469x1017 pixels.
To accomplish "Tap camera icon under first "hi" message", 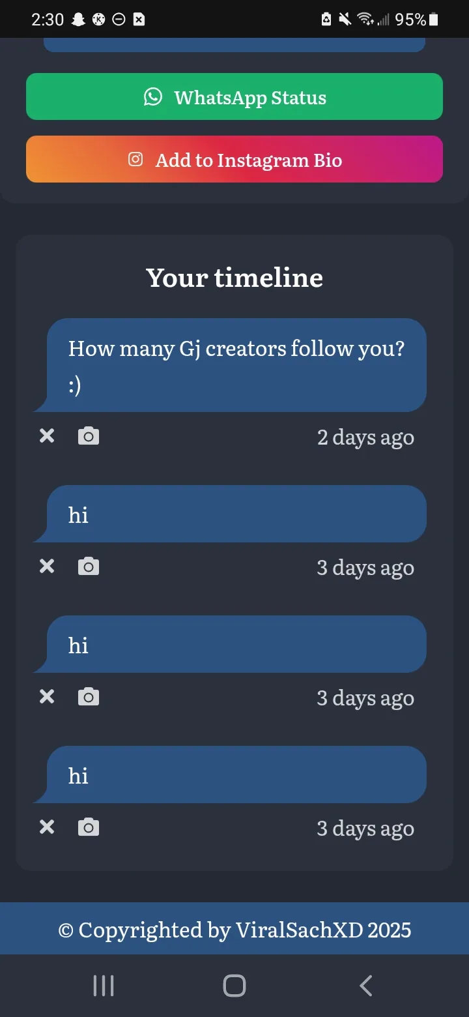I will [x=89, y=567].
